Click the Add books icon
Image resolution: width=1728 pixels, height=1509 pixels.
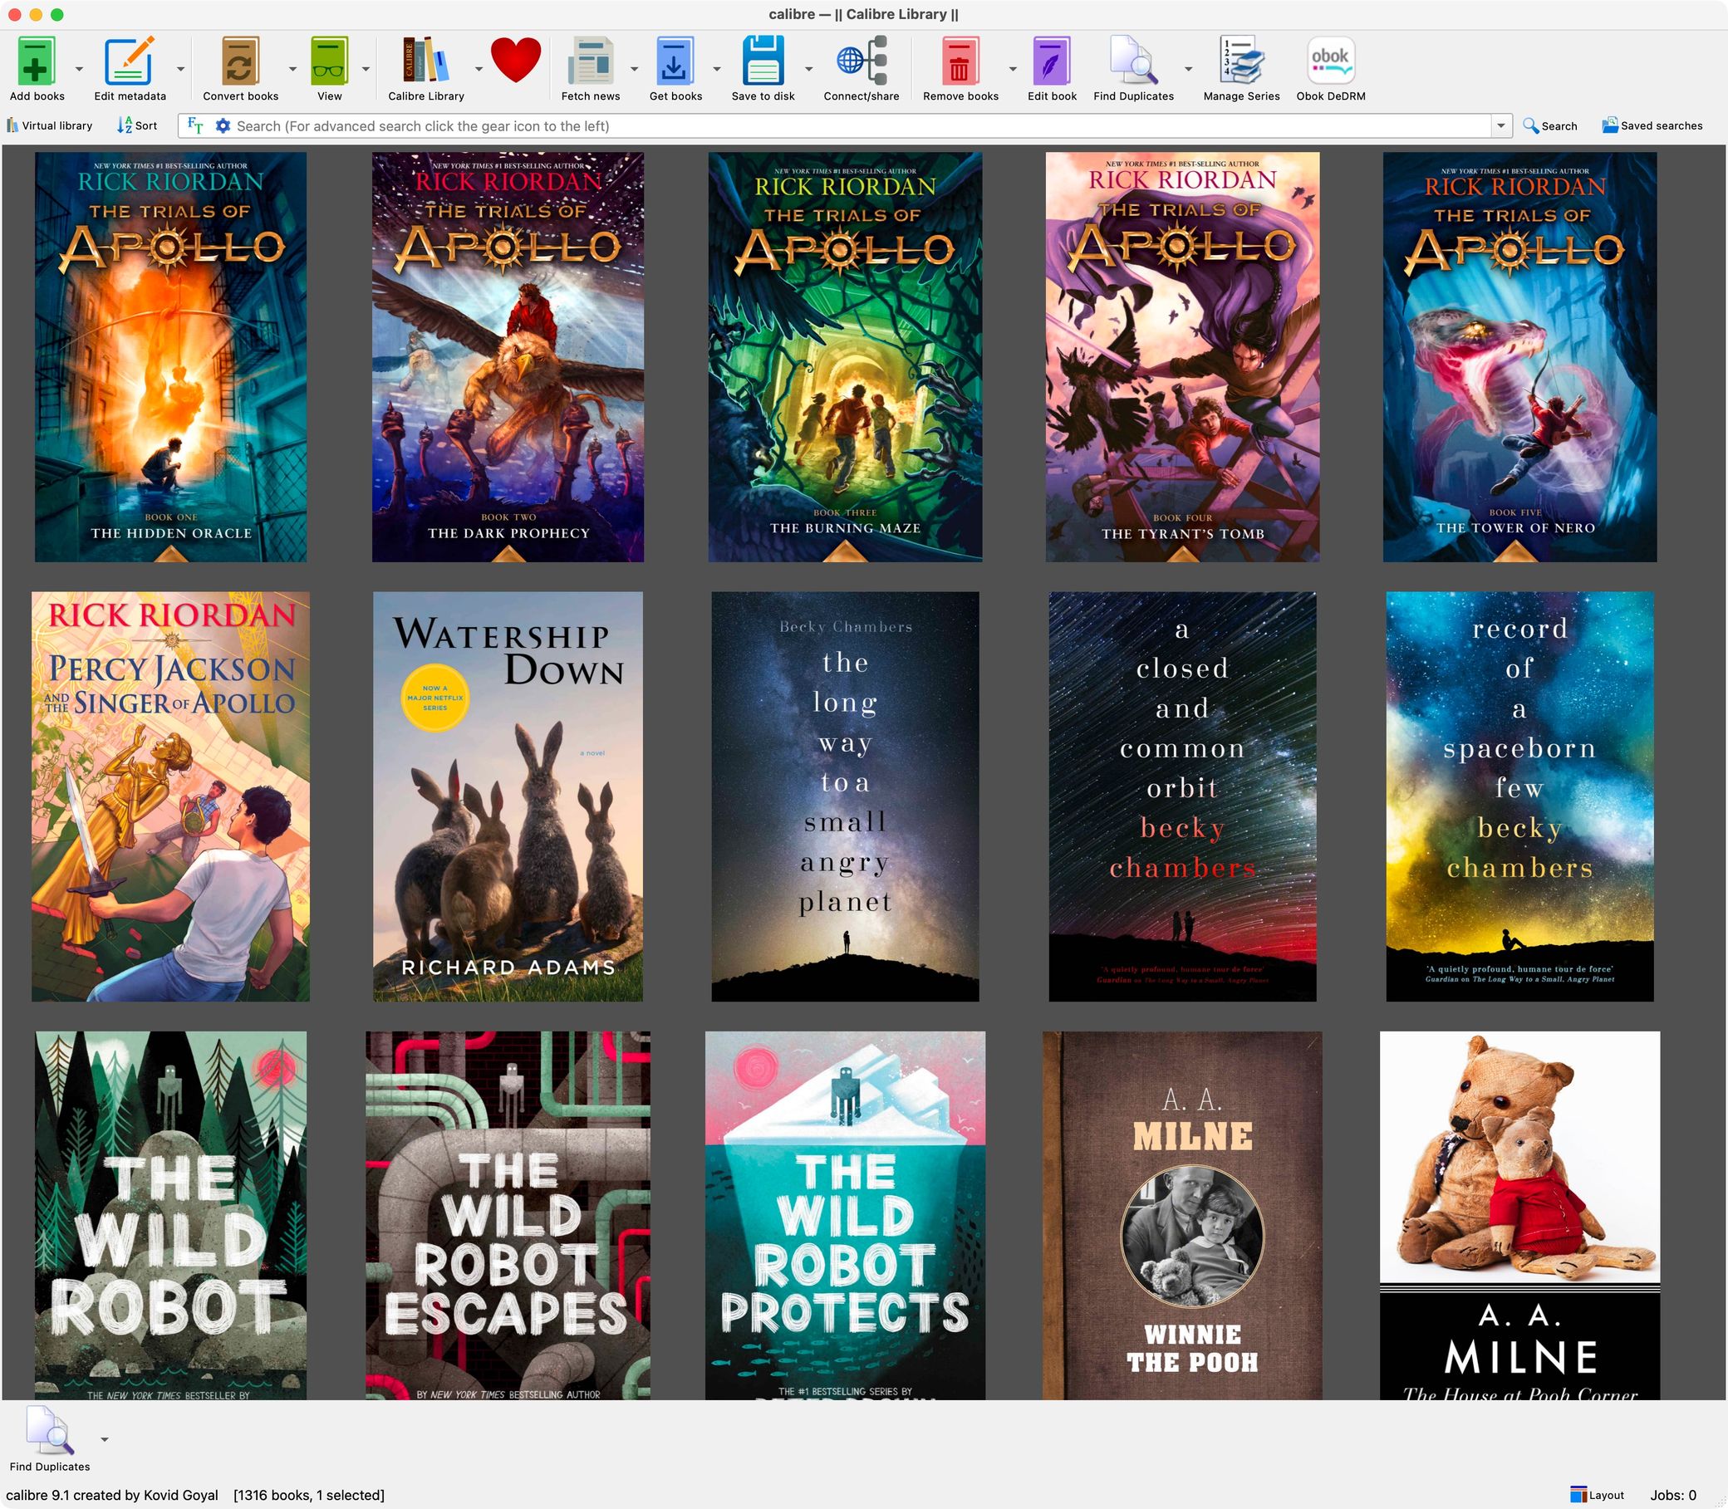pos(37,61)
